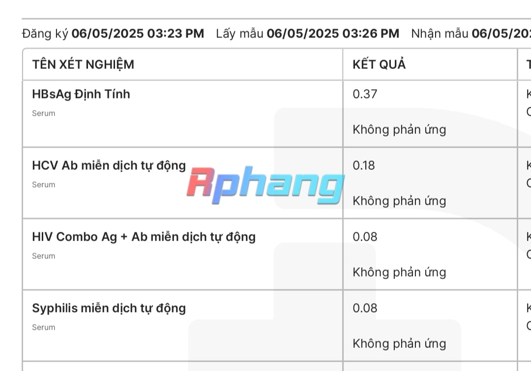Viewport: 531px width, 371px height.
Task: Click Không phản ứng under Syphilis result
Action: point(399,344)
